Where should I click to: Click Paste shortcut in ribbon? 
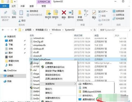click(x=34, y=15)
